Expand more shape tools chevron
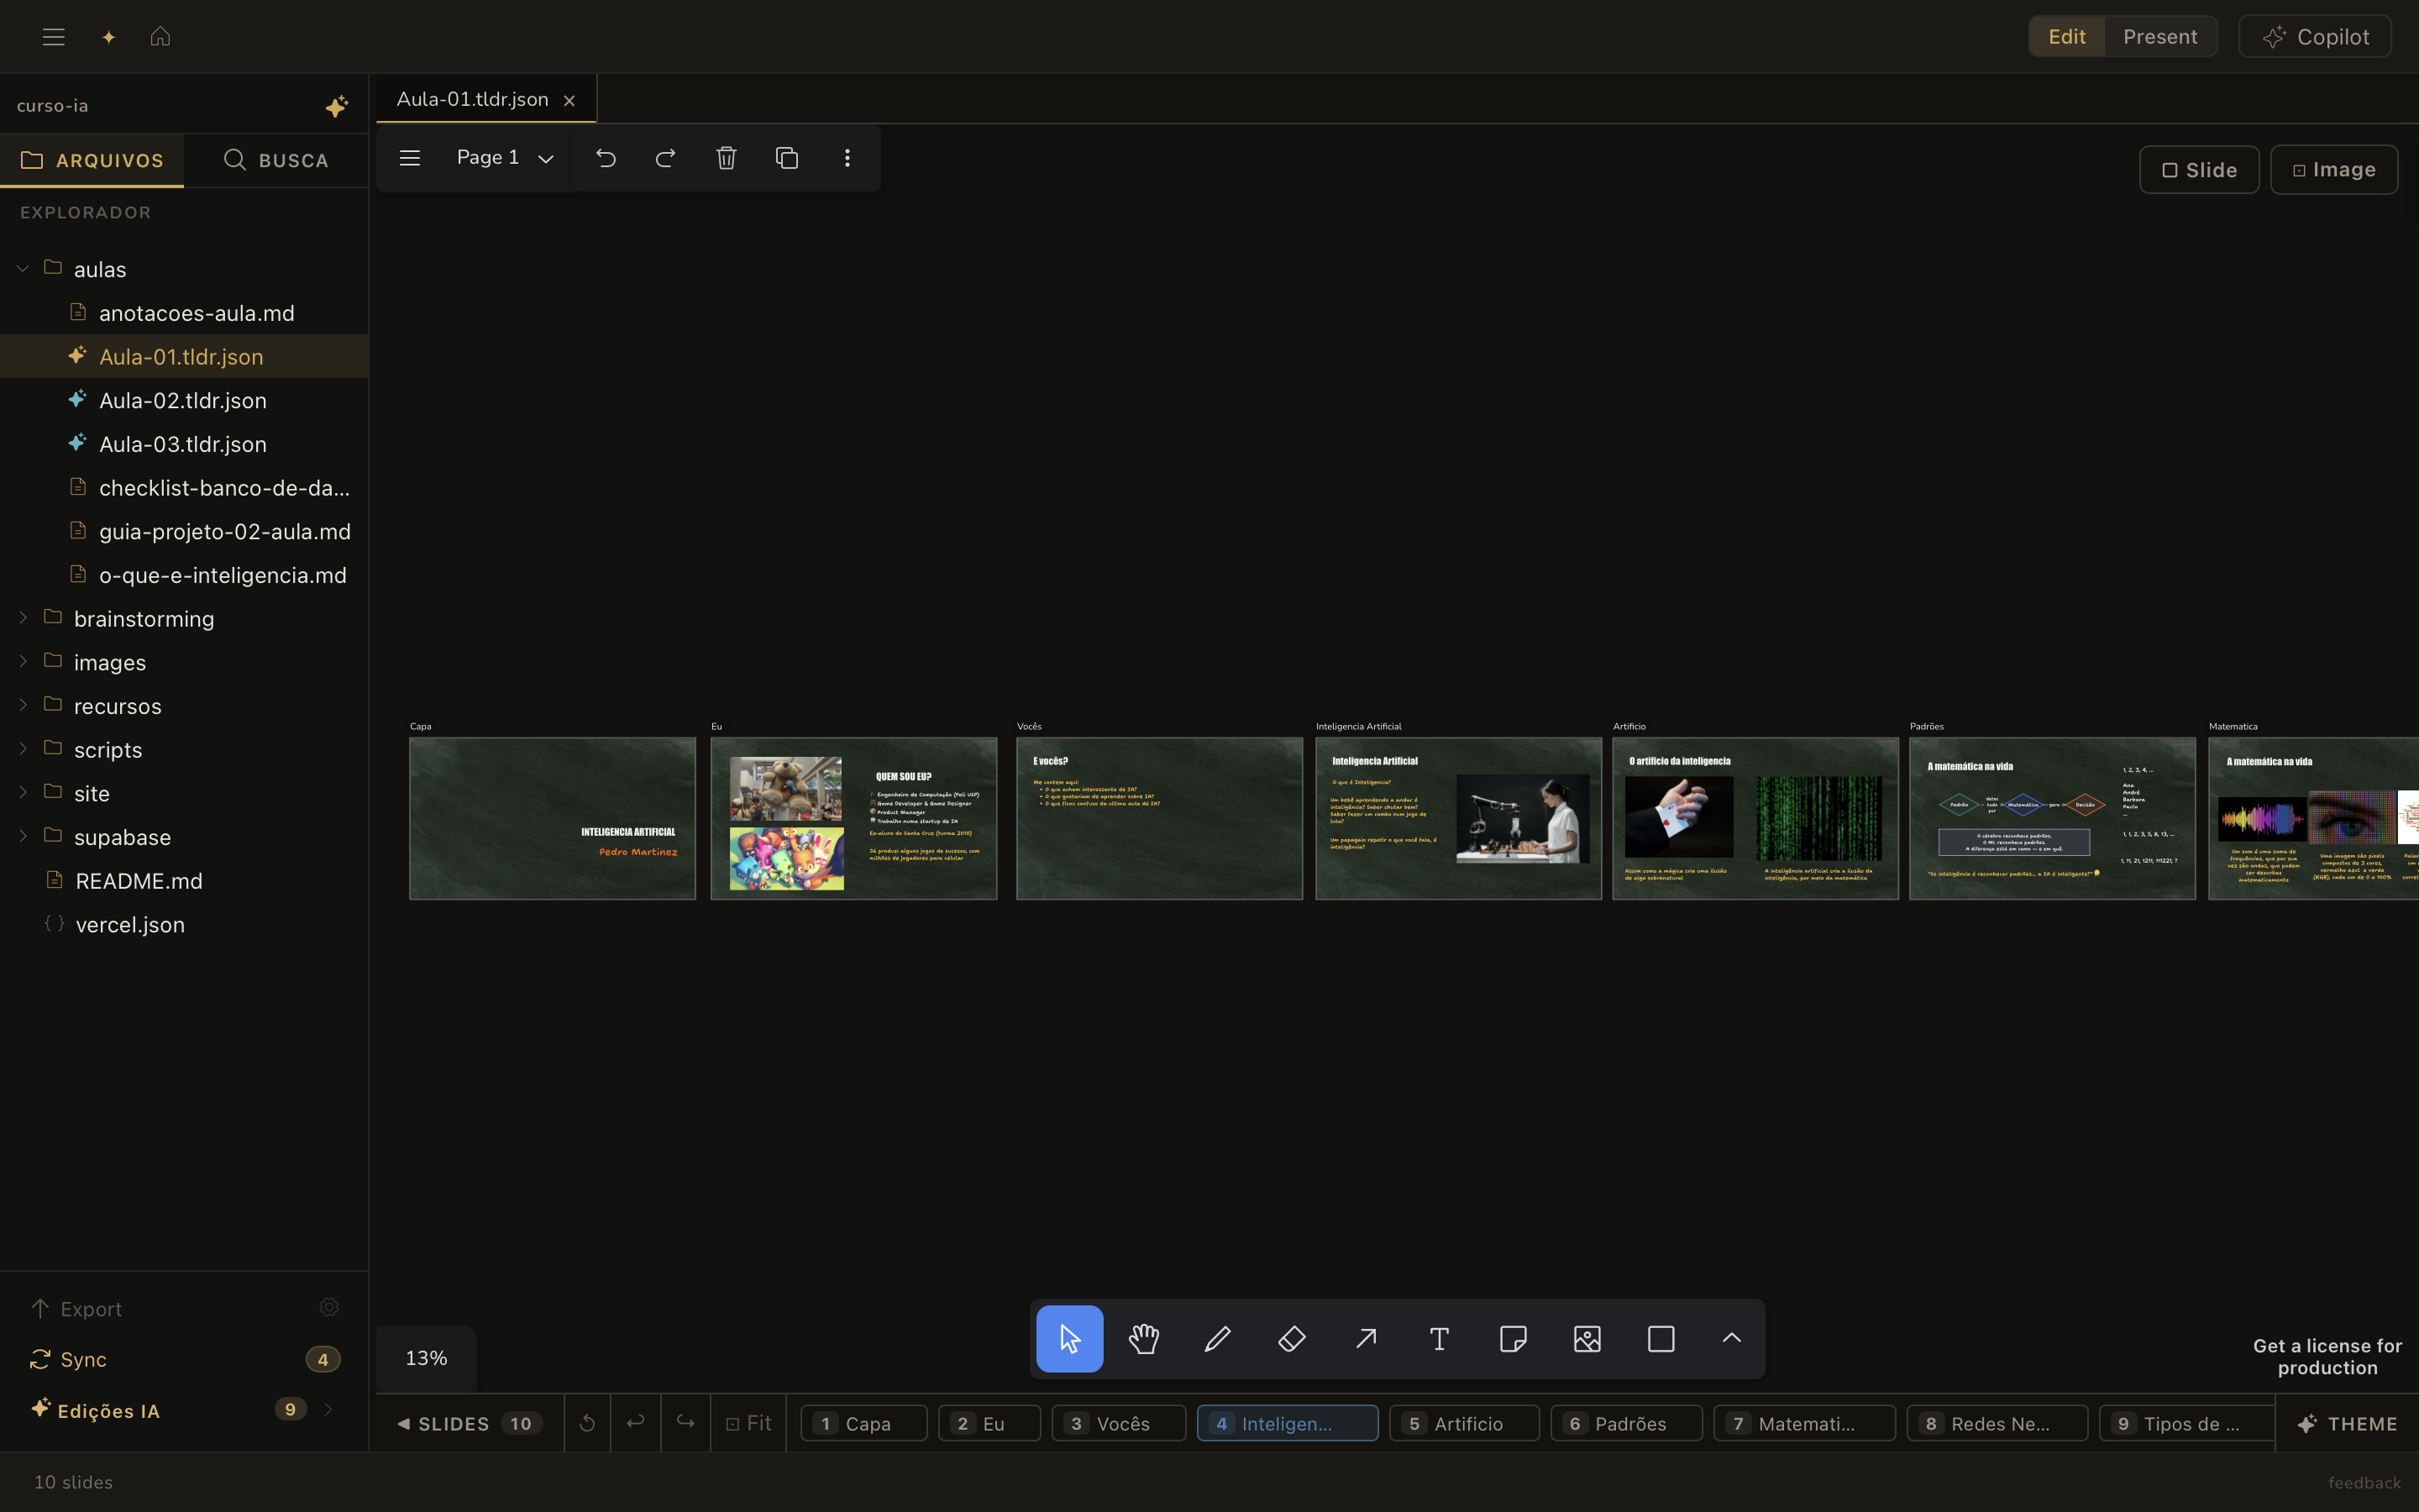 point(1731,1338)
